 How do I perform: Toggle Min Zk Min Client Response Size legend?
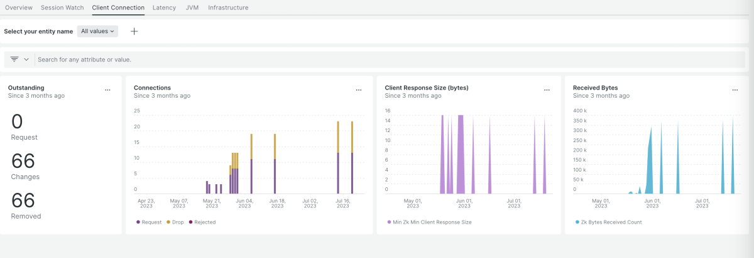(x=430, y=222)
